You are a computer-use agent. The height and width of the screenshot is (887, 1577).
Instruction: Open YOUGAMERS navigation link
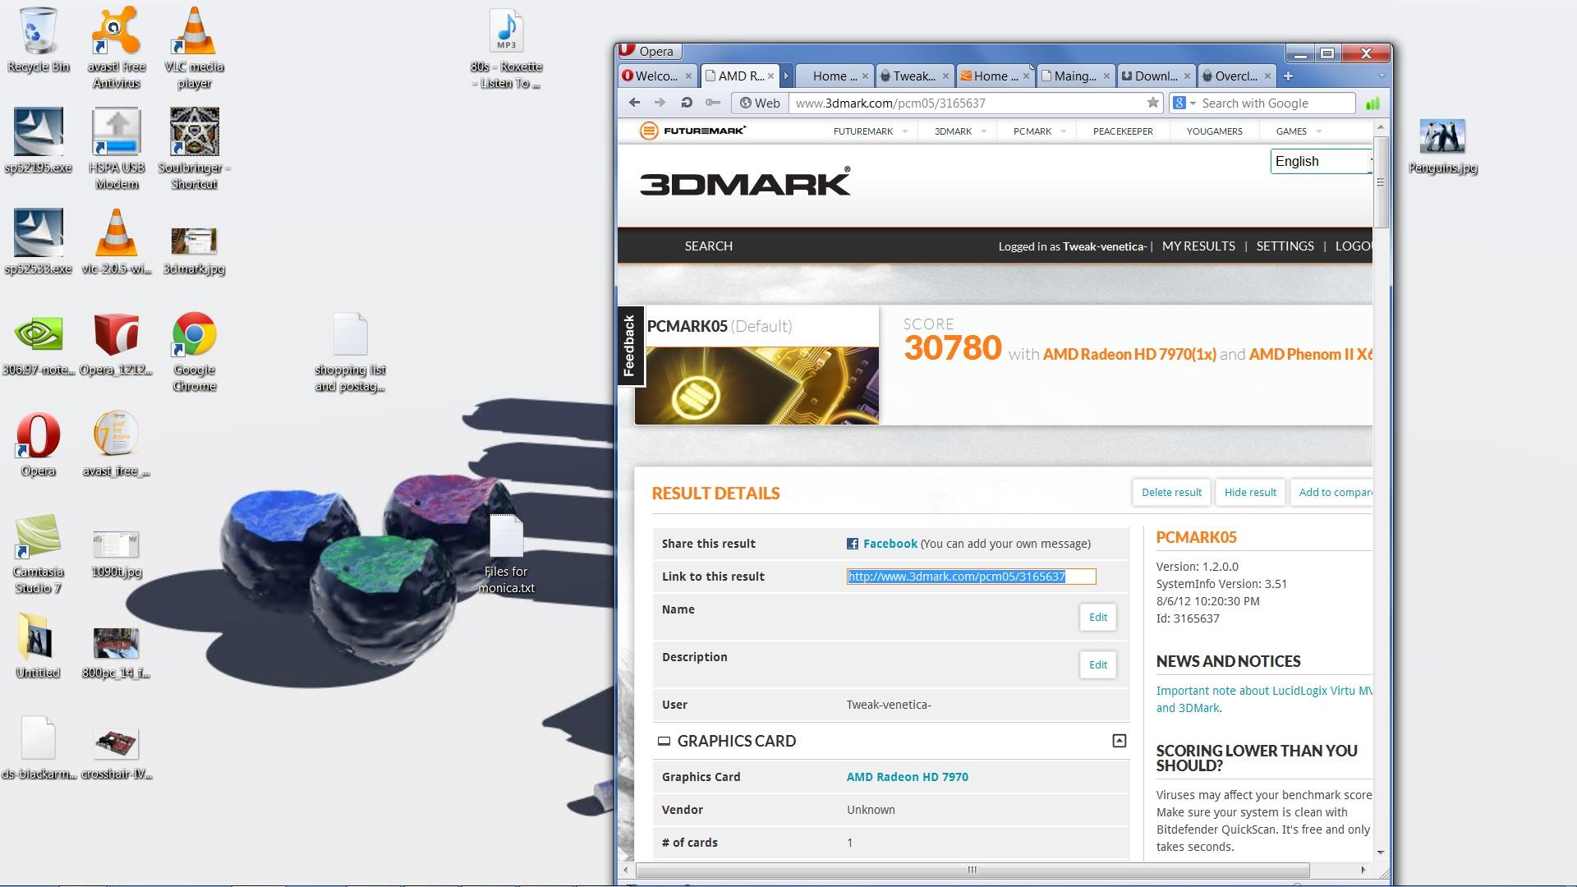1214,131
